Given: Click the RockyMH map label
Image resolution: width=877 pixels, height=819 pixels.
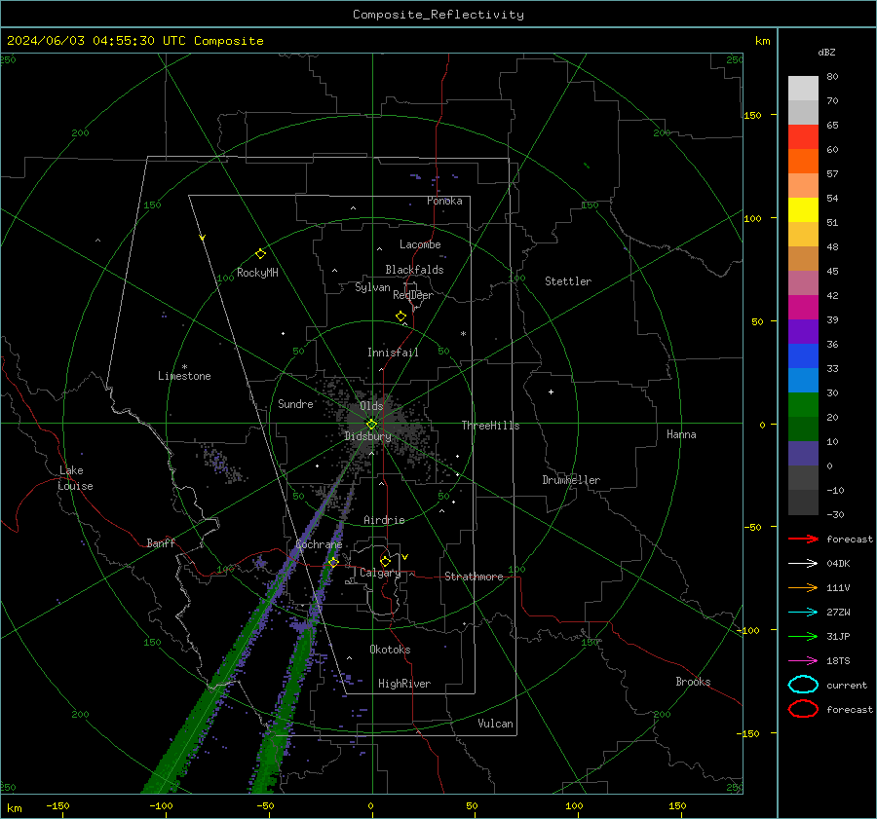Looking at the screenshot, I should [257, 273].
